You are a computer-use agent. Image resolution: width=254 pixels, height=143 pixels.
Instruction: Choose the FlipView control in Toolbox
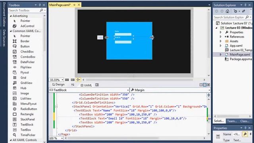[x=25, y=67]
